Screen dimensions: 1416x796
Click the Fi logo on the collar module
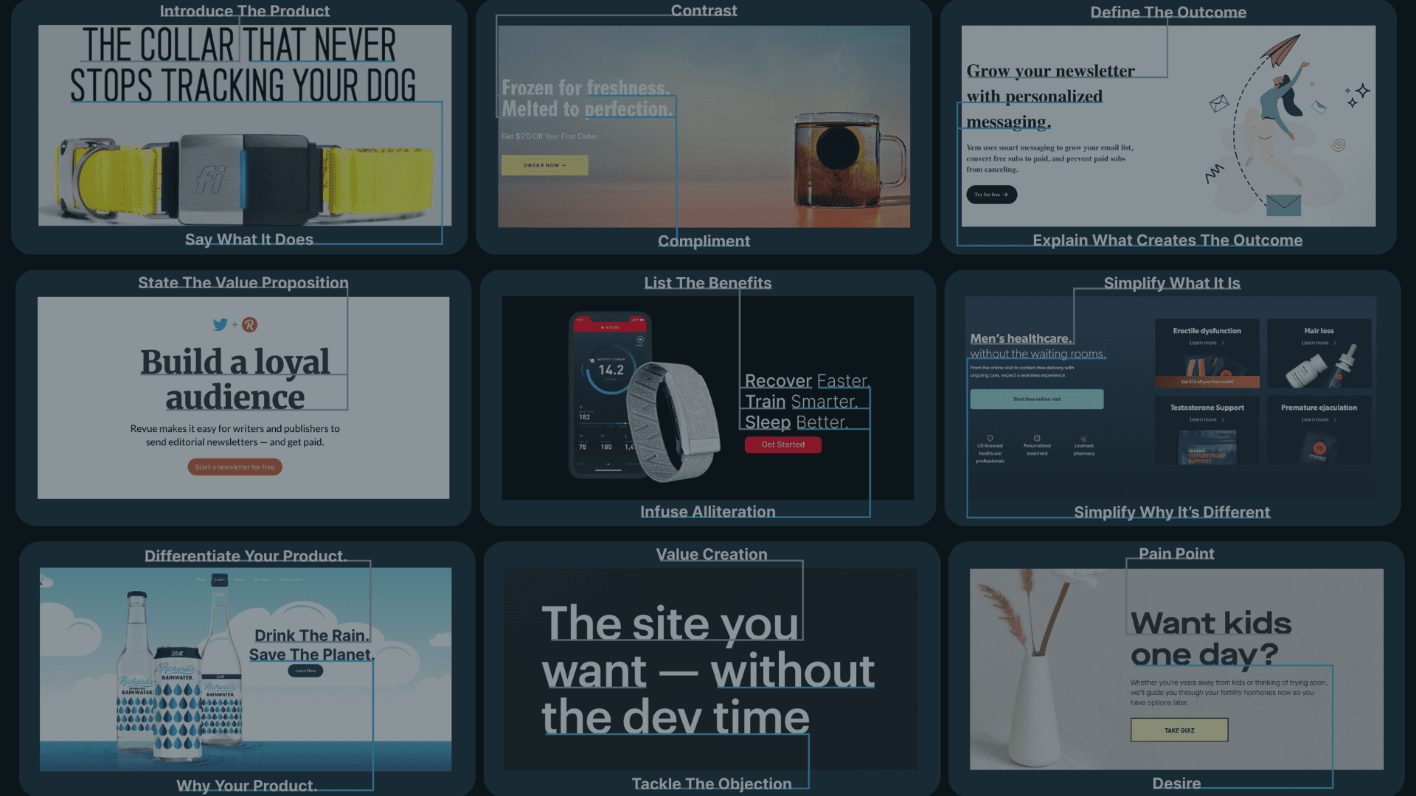[211, 179]
